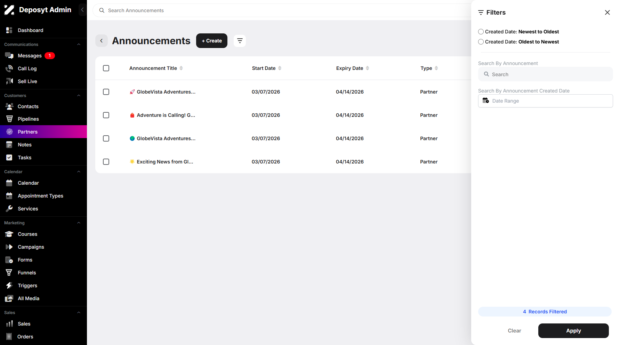Click the Tasks checkmark icon
Viewport: 620px width, 345px height.
9,158
